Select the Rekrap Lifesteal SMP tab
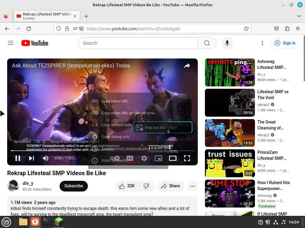Image resolution: width=305 pixels, height=228 pixels. 47,16
